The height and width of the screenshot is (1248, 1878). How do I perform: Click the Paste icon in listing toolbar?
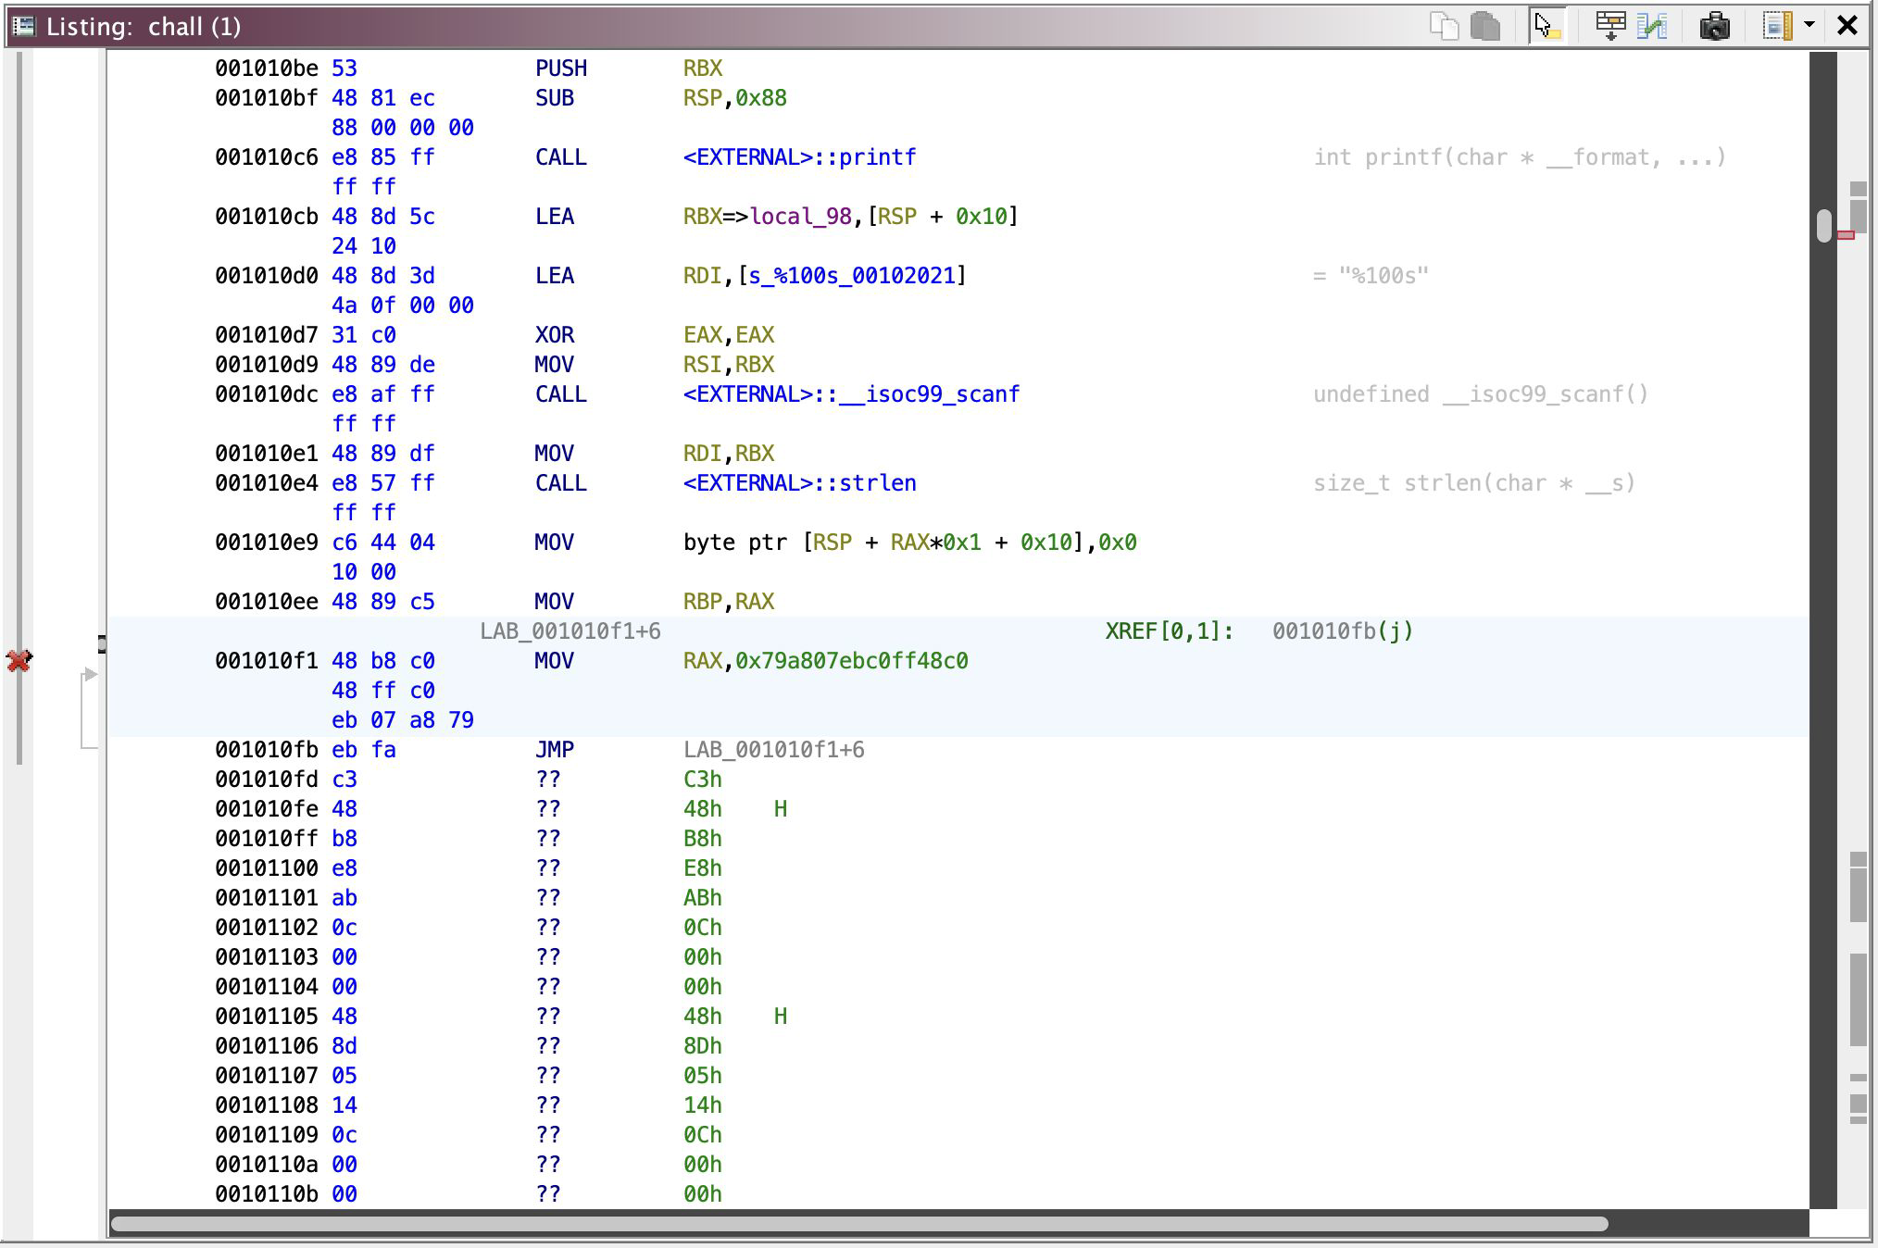click(1485, 26)
